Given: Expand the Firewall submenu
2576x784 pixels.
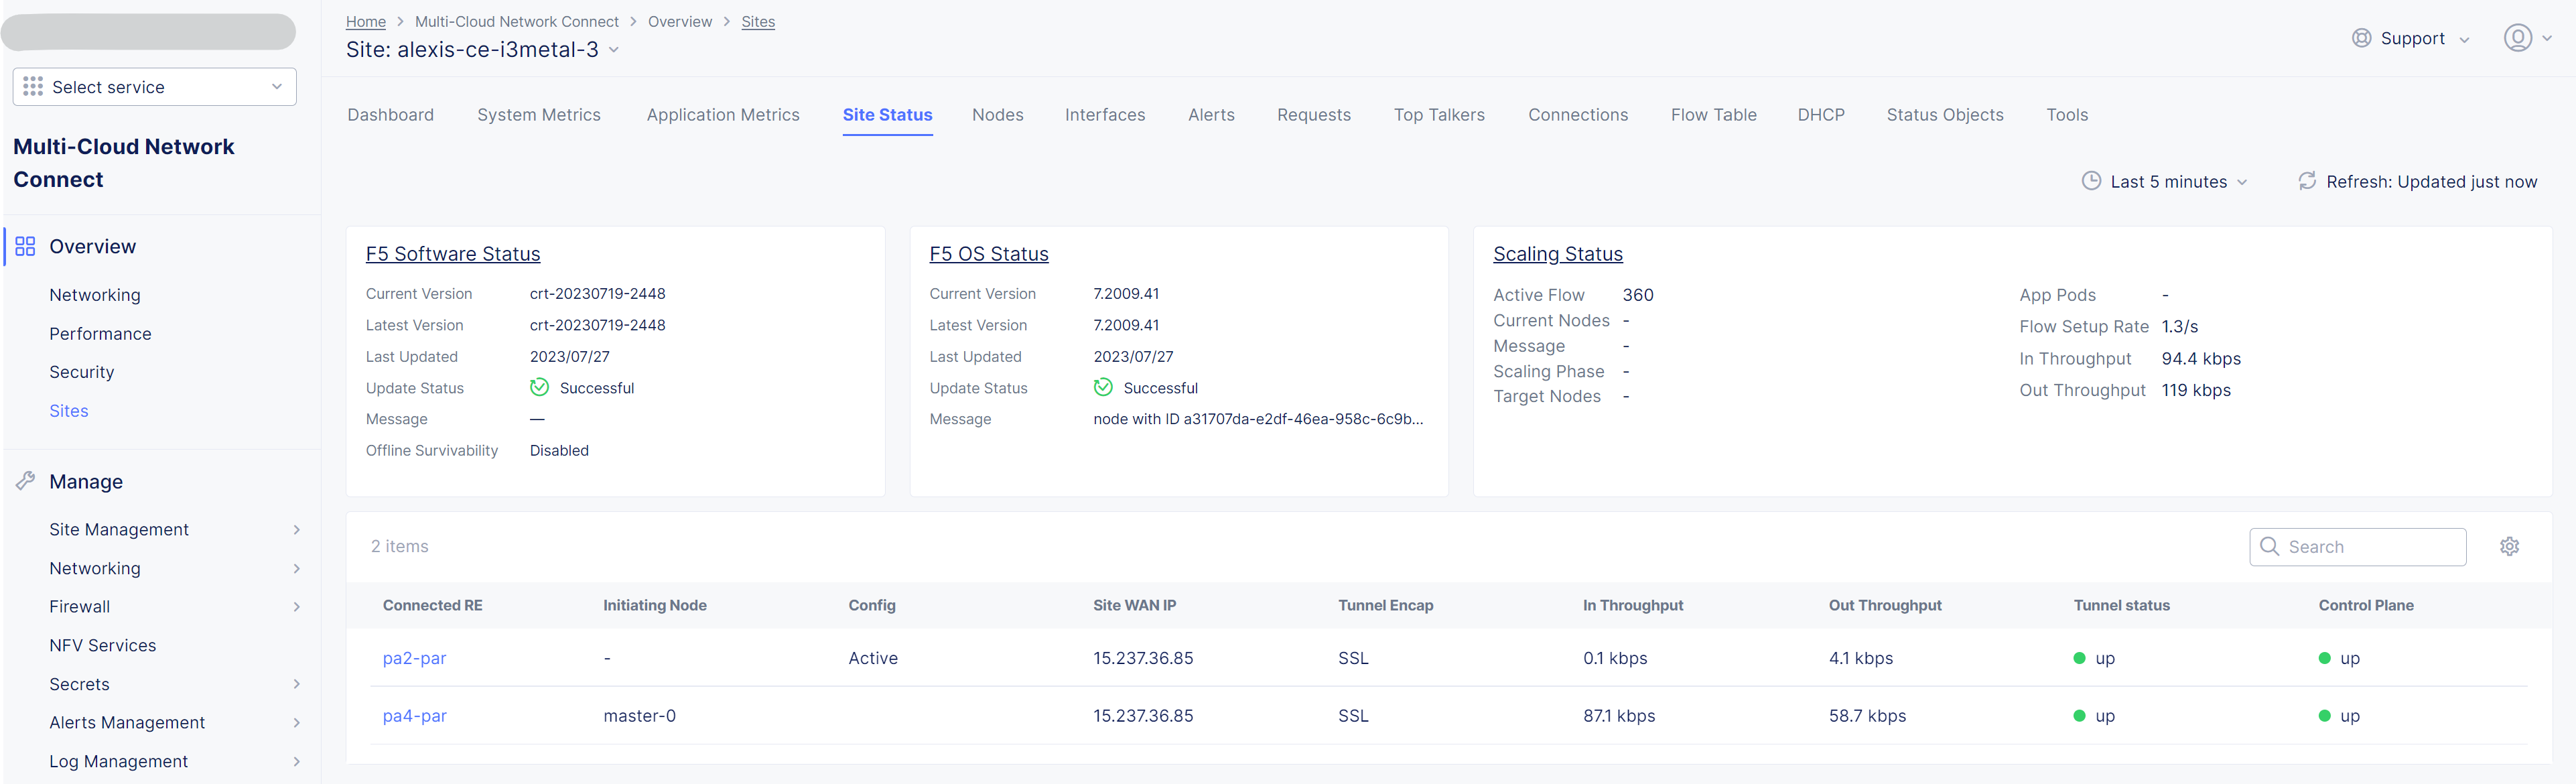Looking at the screenshot, I should (x=296, y=606).
